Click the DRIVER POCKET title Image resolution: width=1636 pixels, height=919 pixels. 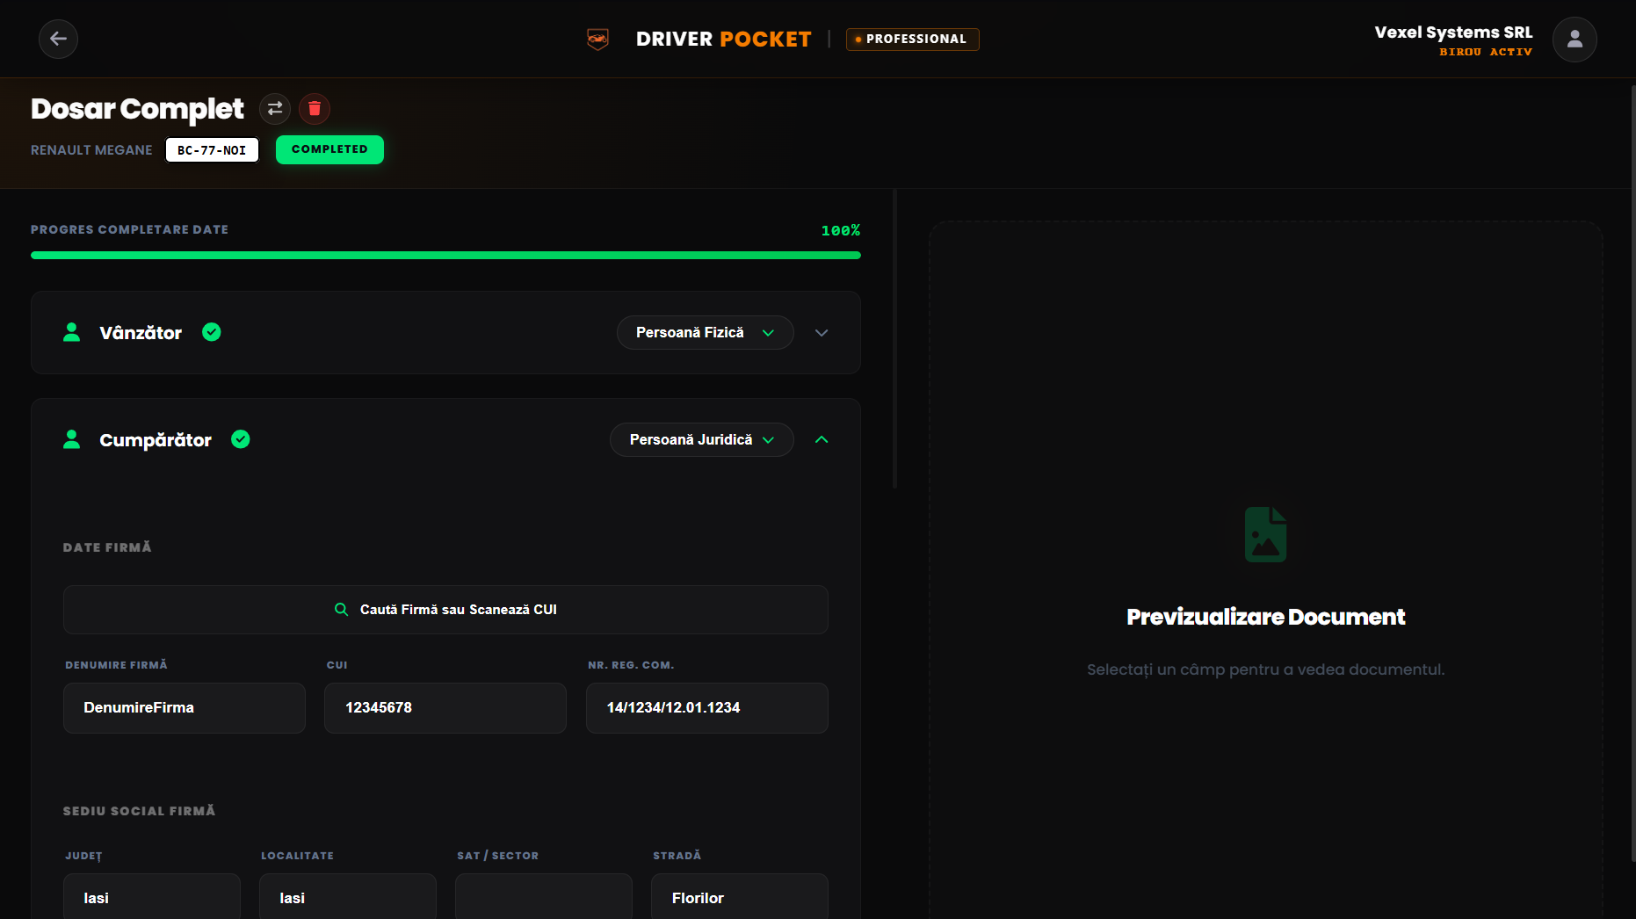tap(724, 39)
